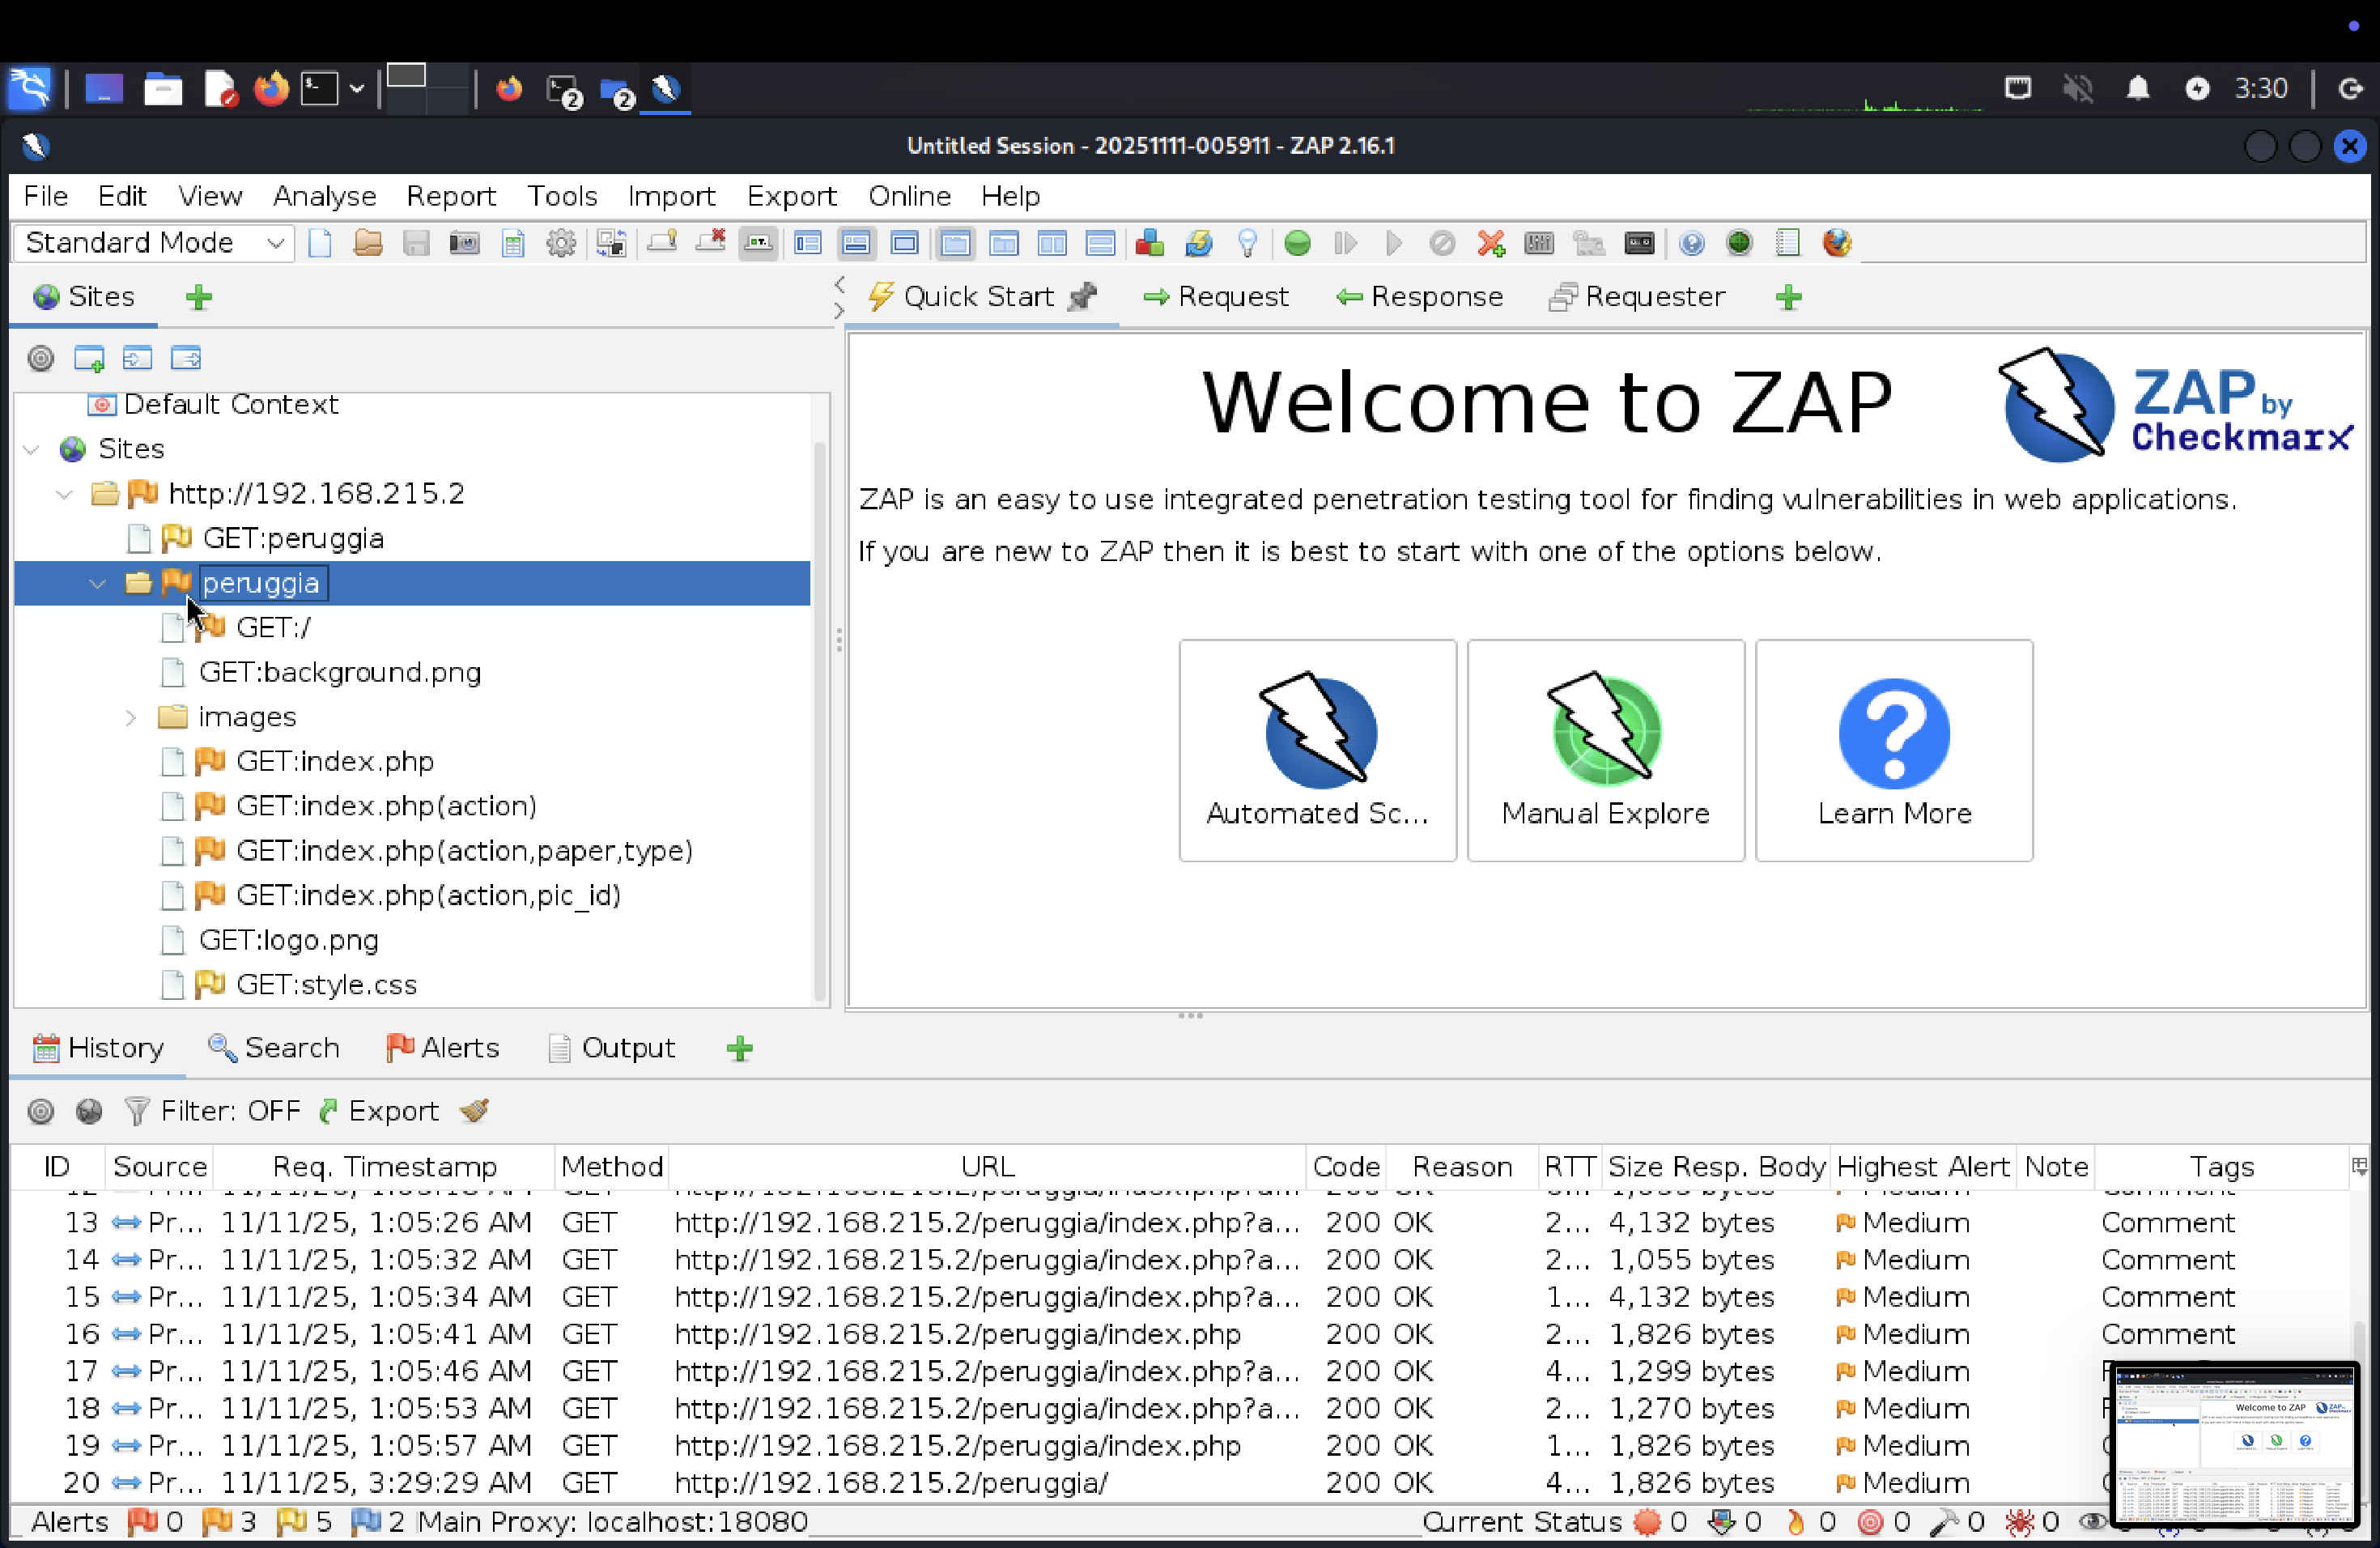Select history row 16 index.php request
This screenshot has height=1548, width=2380.
coord(957,1334)
